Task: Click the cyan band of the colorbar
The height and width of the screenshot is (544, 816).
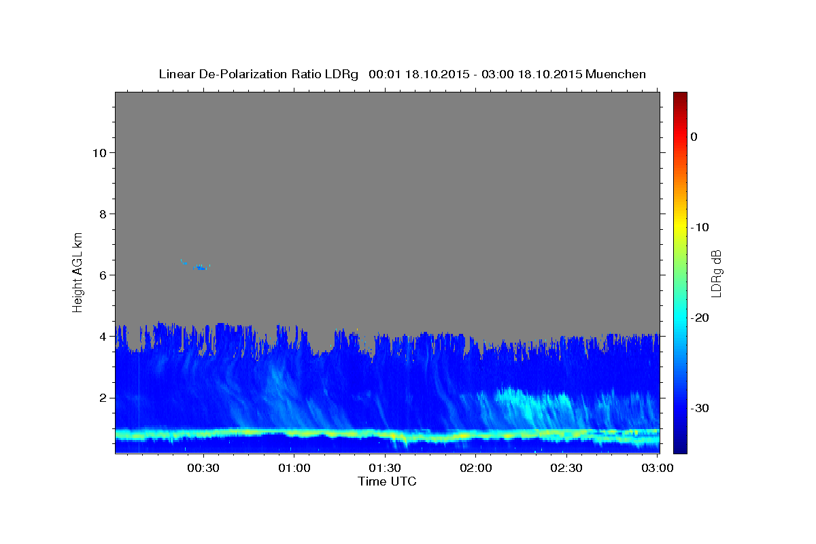Action: click(x=680, y=318)
